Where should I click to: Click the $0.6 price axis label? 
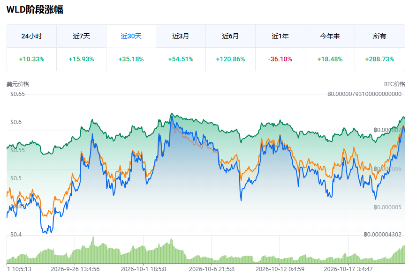coord(16,122)
